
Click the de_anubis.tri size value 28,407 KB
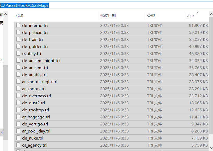click(198, 75)
